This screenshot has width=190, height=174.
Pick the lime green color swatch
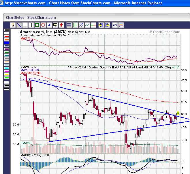(7, 78)
